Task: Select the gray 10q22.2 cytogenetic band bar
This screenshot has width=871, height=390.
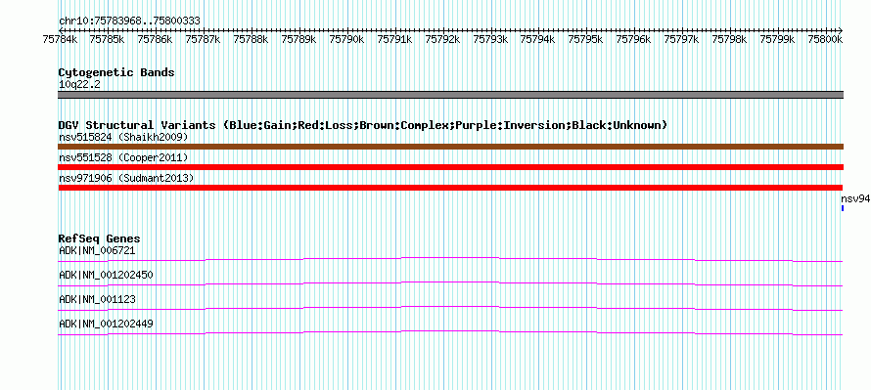Action: coord(450,95)
